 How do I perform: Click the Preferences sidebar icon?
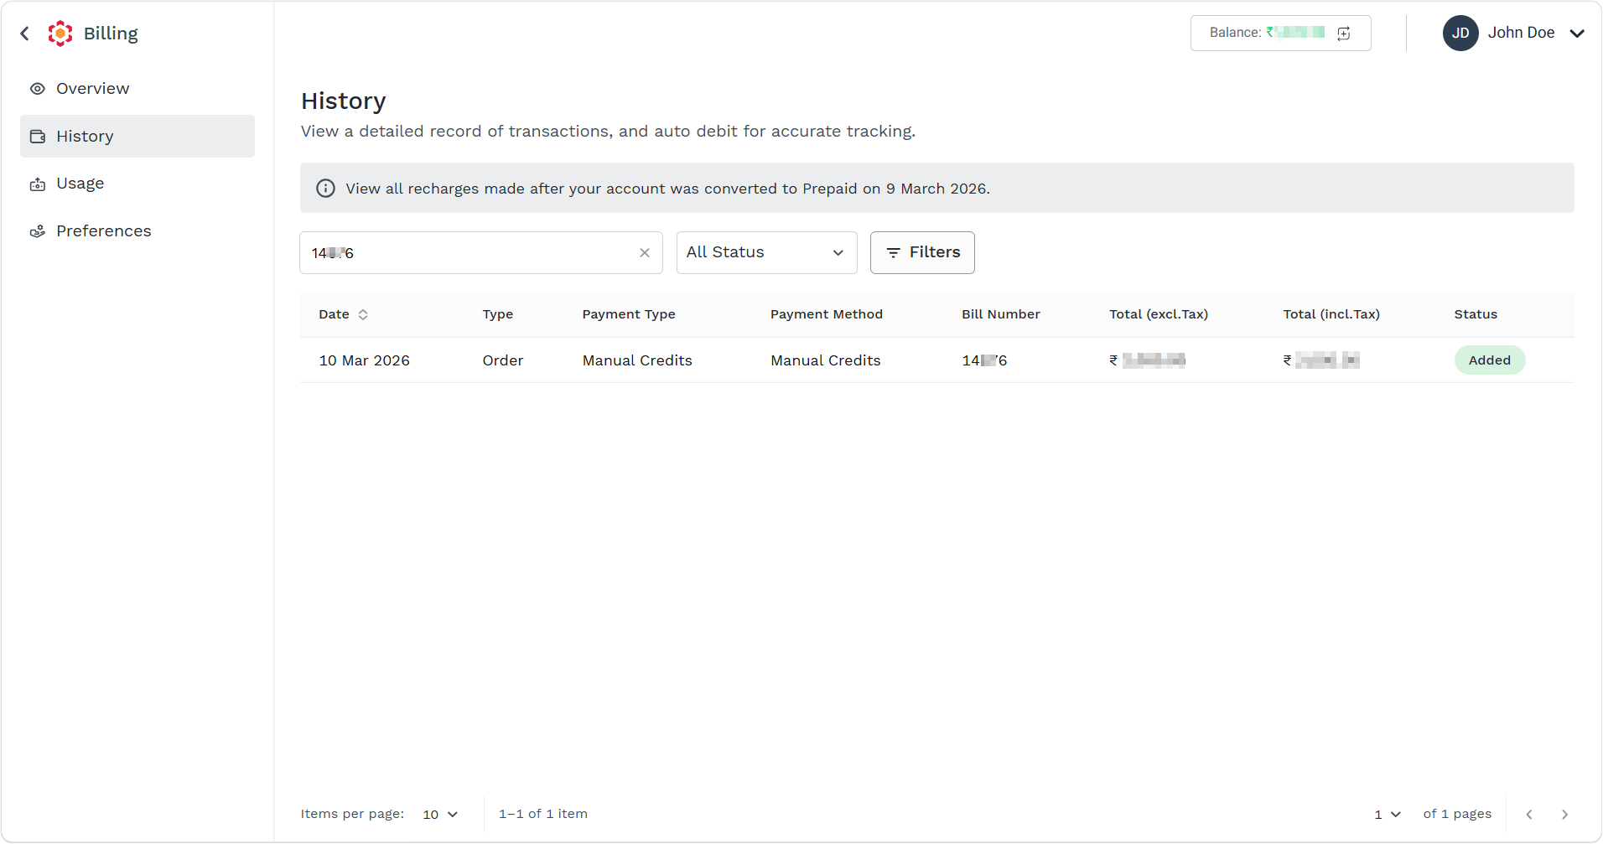(x=38, y=231)
